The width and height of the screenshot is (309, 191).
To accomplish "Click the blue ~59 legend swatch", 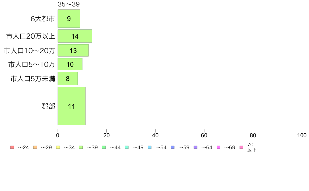I will coord(173,147).
